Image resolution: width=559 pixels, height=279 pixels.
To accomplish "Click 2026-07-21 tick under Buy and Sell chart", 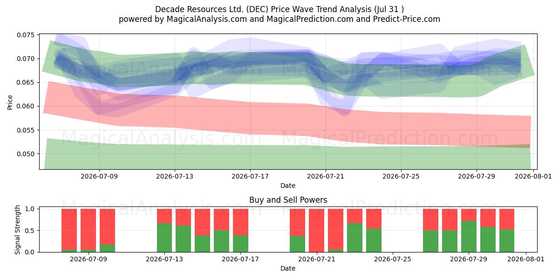I will 317,259.
